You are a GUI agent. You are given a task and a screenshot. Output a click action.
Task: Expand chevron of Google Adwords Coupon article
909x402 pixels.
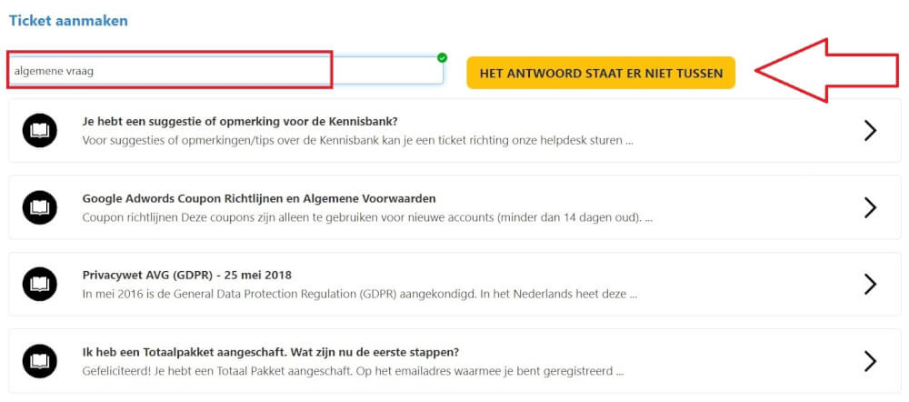(x=870, y=207)
